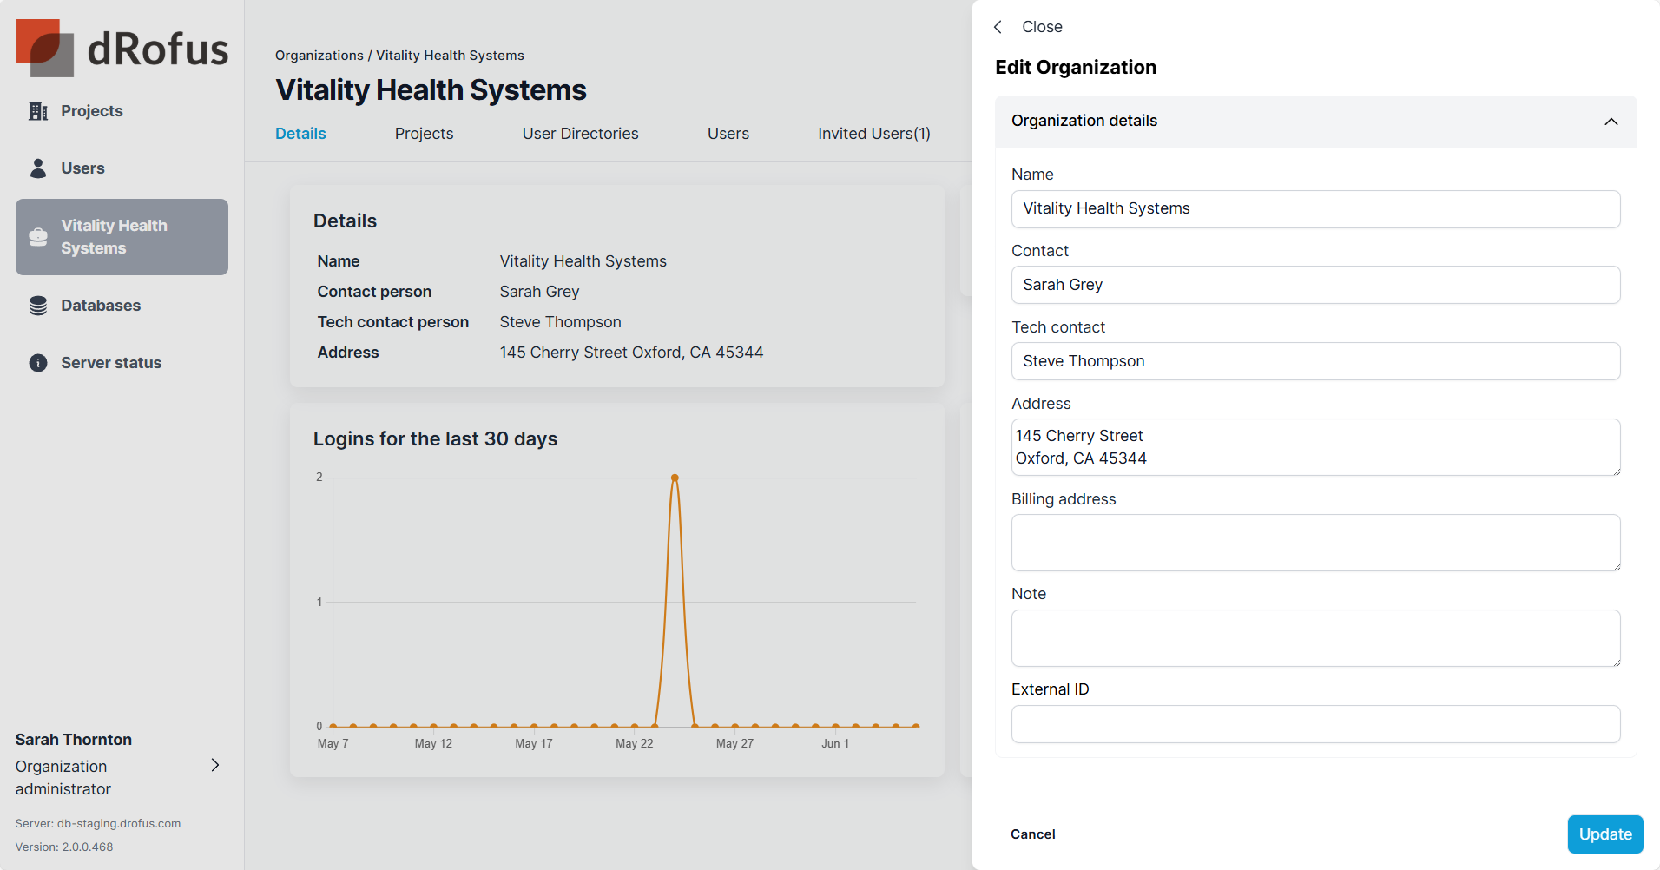
Task: Click the Vitality Health Systems briefcase icon
Action: [38, 237]
